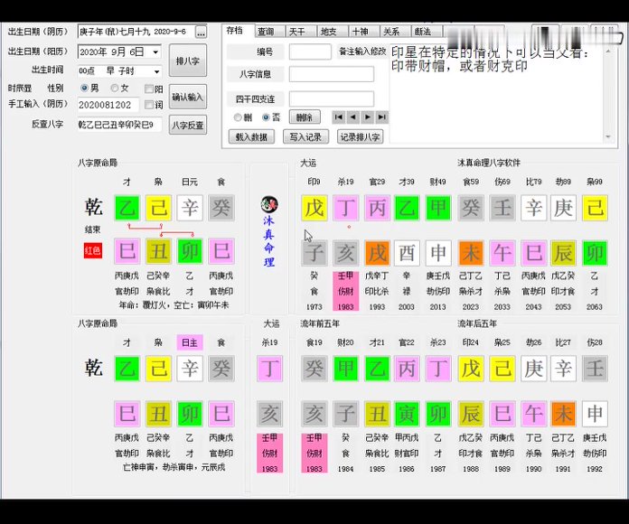Select gray 子 branch tile above 1973

click(314, 253)
